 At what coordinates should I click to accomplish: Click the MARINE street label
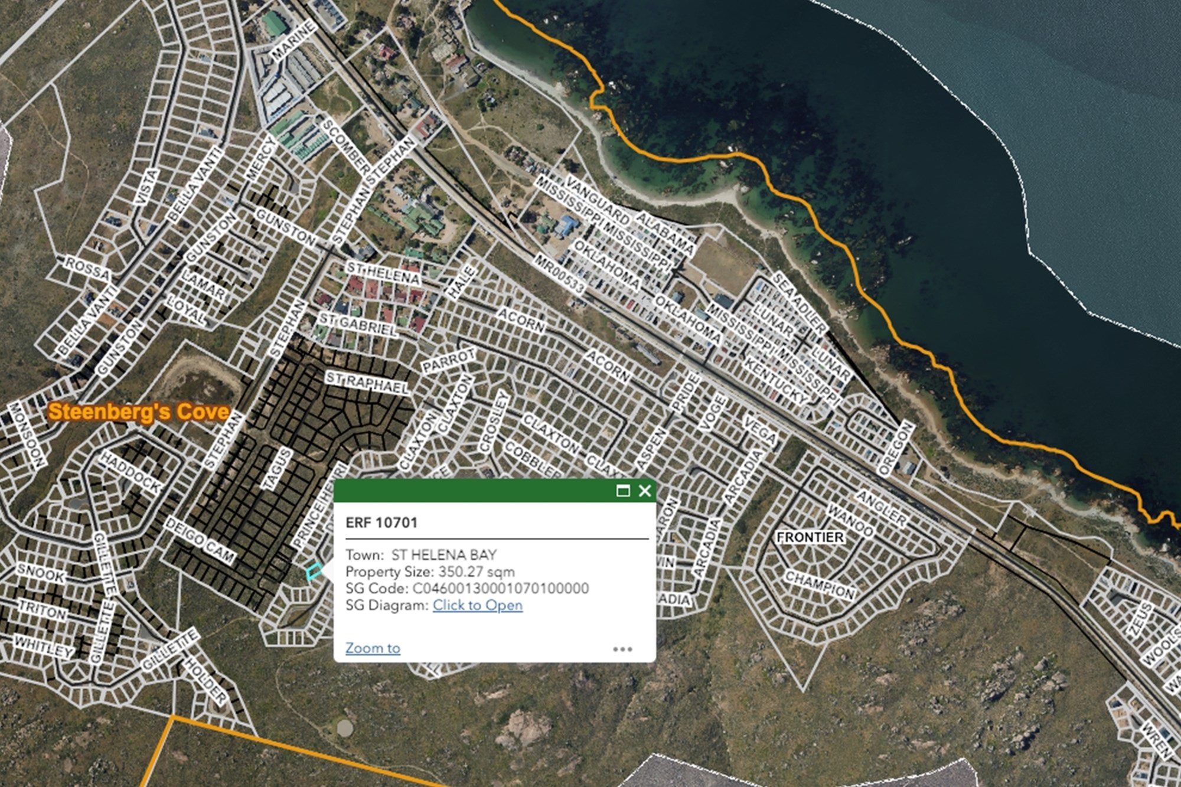coord(292,40)
